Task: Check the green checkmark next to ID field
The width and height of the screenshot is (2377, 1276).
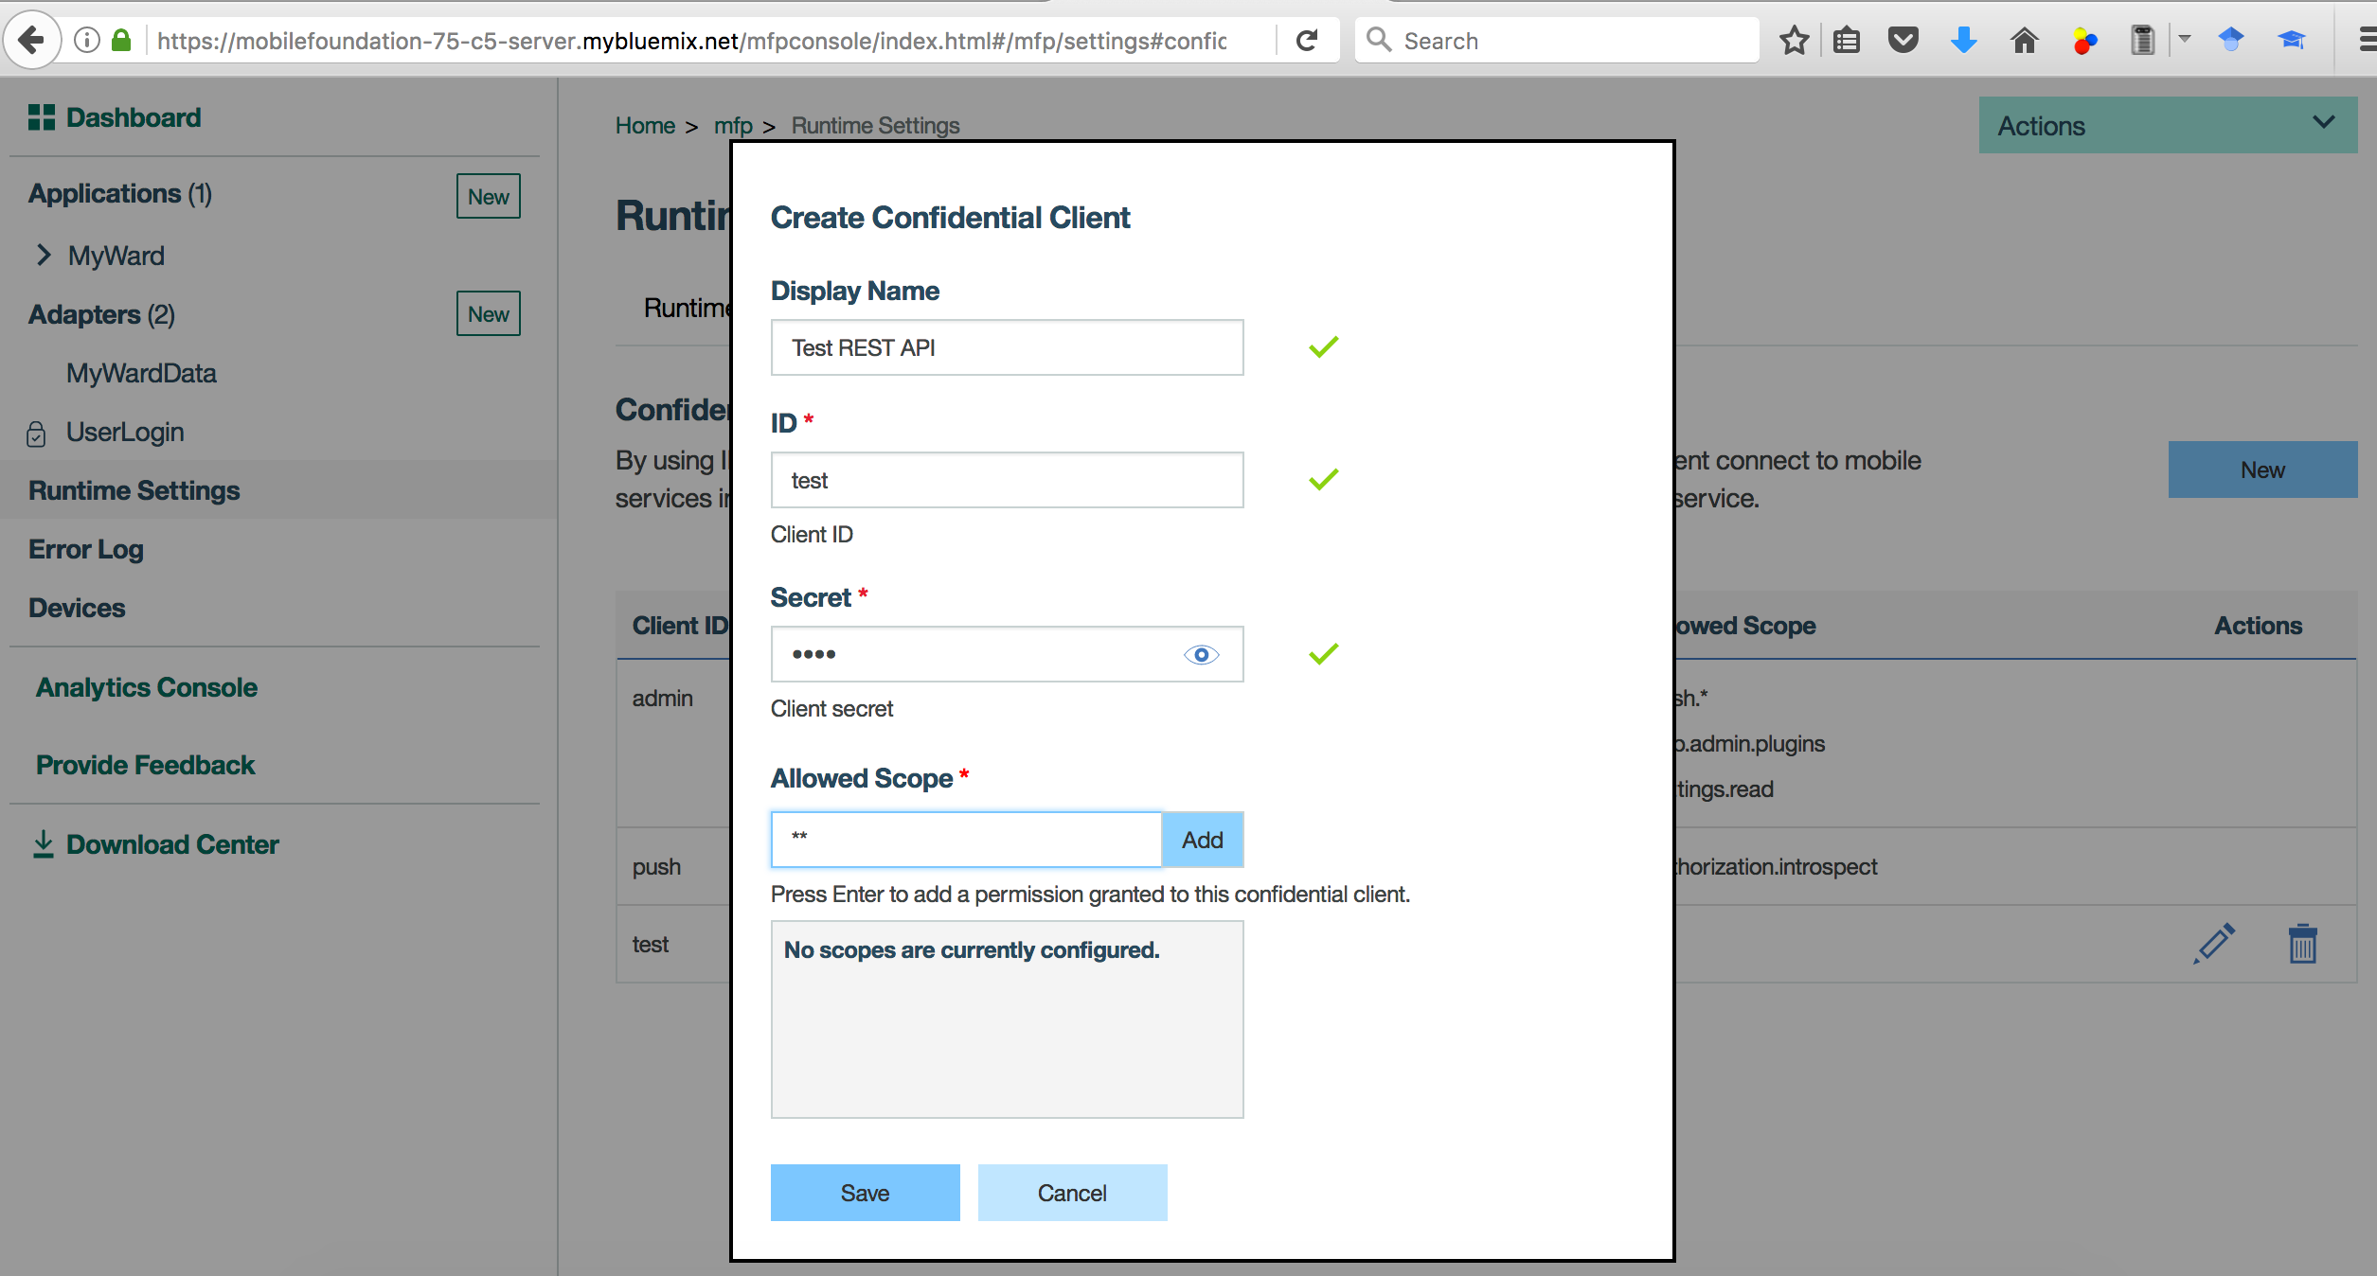Action: coord(1320,481)
